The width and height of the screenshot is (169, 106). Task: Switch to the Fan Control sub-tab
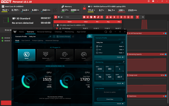26,41
